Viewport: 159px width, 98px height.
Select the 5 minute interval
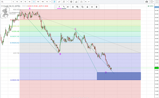pos(13,2)
